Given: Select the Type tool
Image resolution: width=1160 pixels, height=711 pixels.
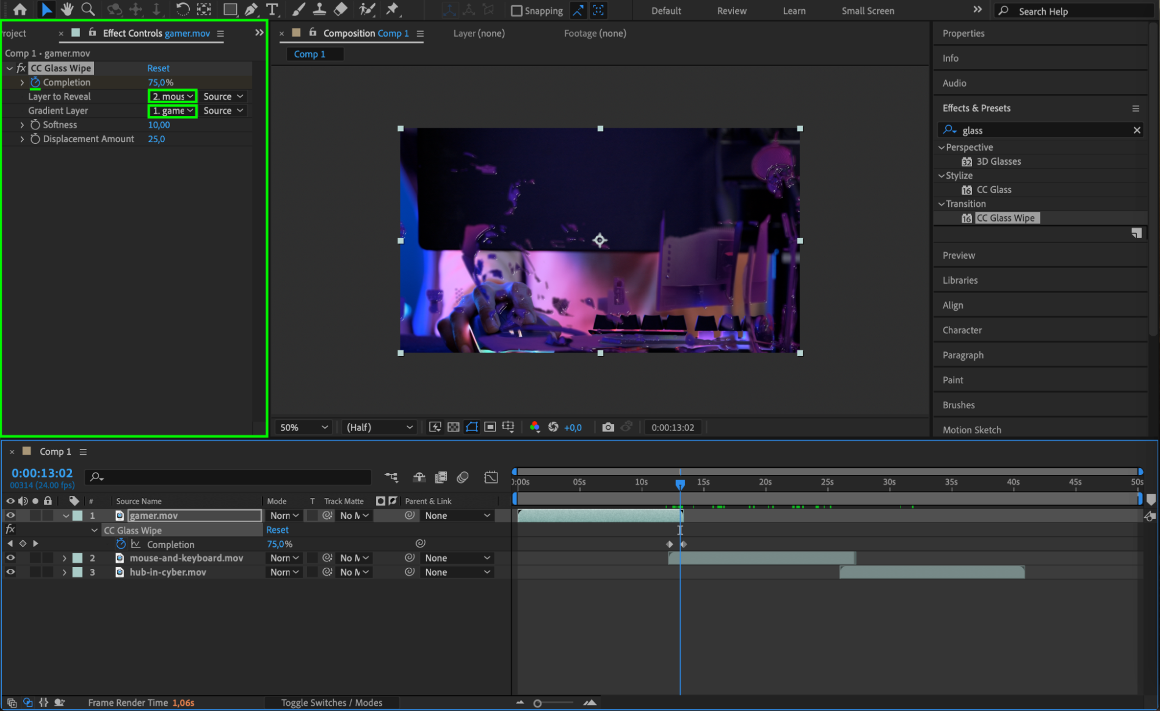Looking at the screenshot, I should click(272, 9).
